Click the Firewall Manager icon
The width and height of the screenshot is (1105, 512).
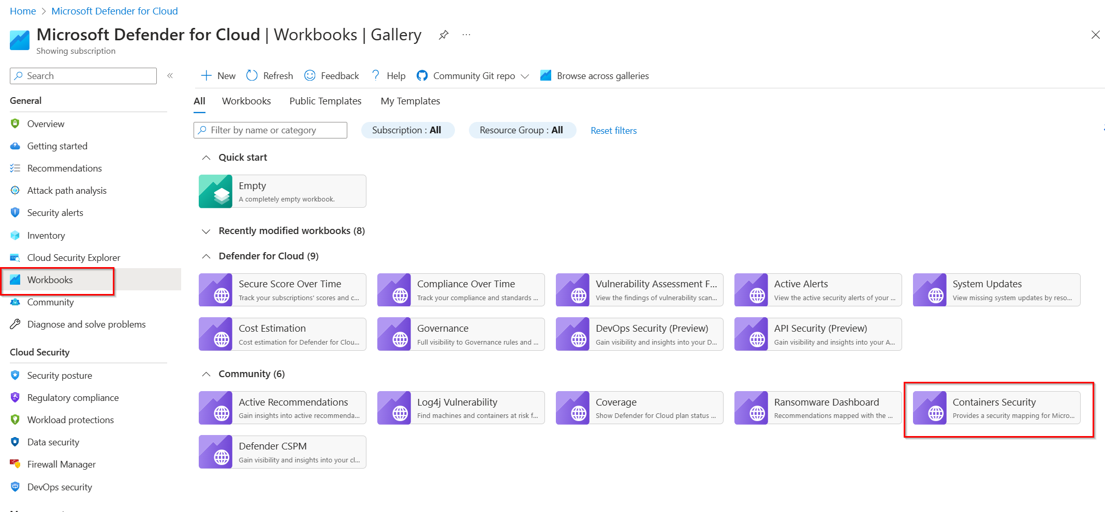[15, 464]
